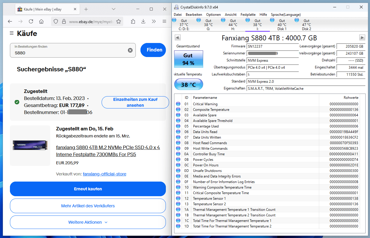Open the browser downloads icon
370x238 pixels.
tap(143, 21)
